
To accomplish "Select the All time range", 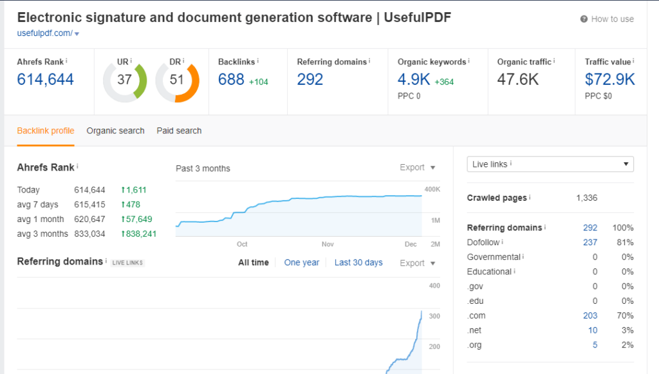I will (254, 263).
